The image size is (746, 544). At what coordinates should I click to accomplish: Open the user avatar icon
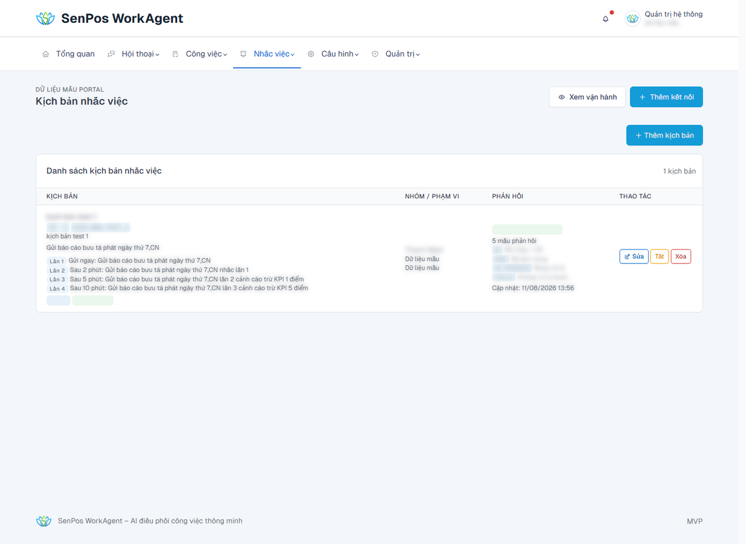pos(632,19)
